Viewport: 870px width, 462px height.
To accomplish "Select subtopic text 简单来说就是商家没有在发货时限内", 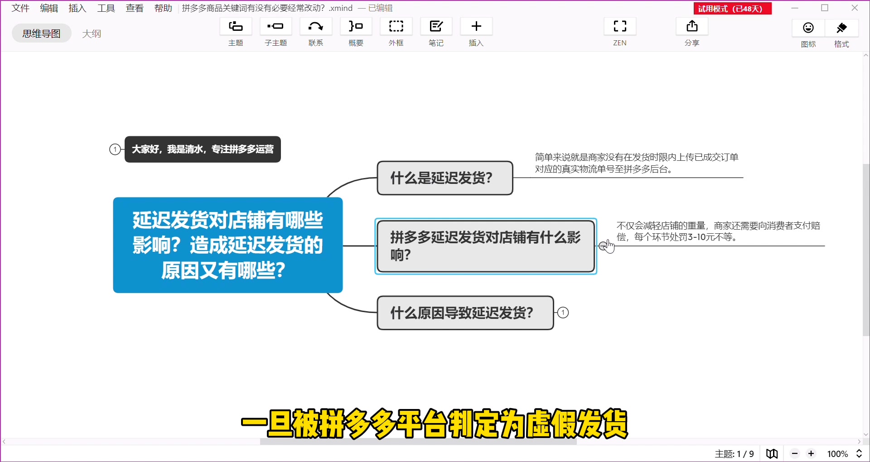I will tap(637, 163).
